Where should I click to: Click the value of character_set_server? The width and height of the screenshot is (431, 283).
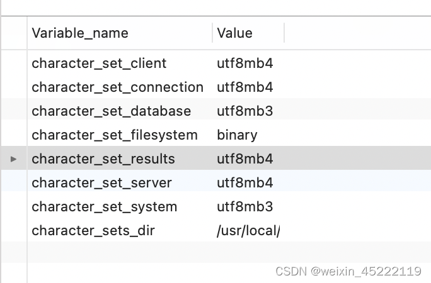coord(245,183)
